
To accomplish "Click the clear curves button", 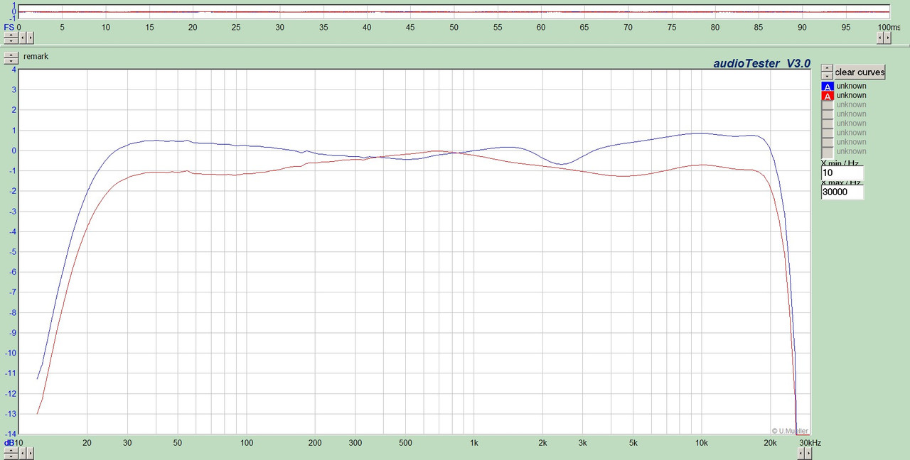I will coord(860,72).
